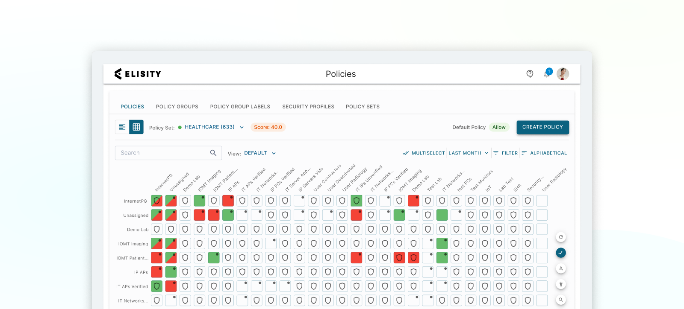Open the user profile avatar

point(563,74)
